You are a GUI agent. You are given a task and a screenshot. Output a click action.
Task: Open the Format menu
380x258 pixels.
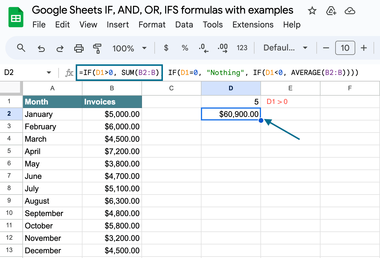click(x=152, y=25)
